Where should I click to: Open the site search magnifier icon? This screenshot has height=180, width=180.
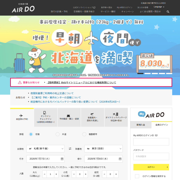pyautogui.click(x=168, y=12)
